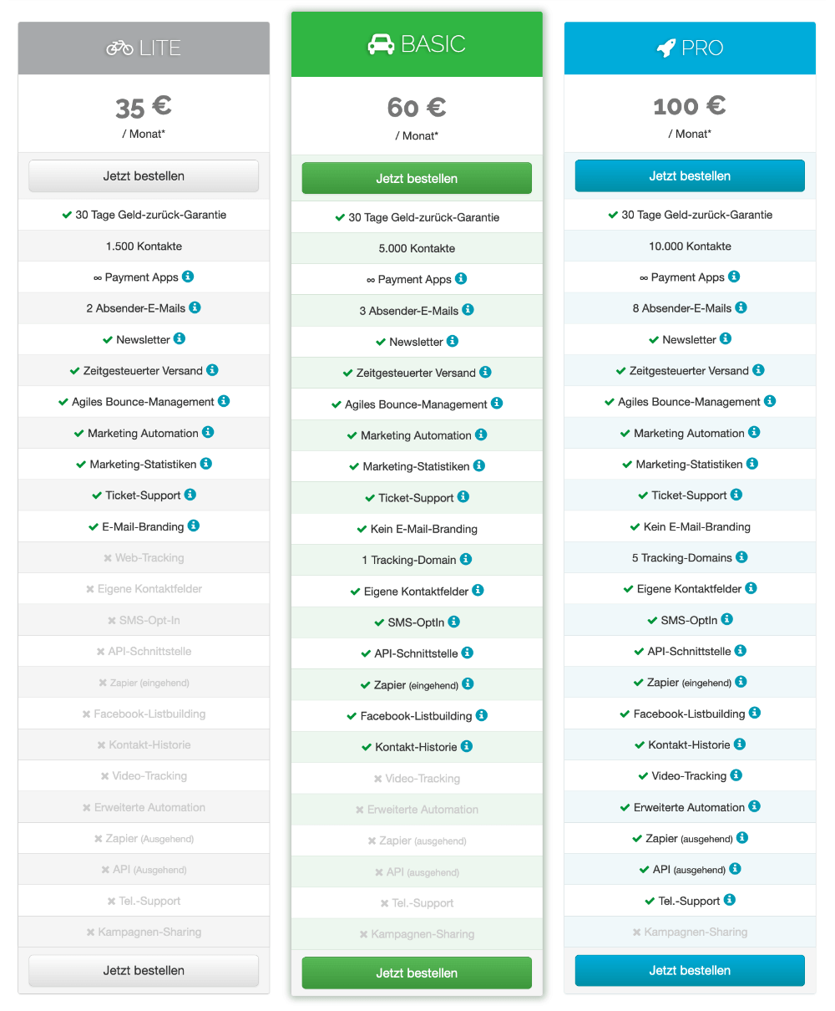
Task: Click bottom LITE Jetzt bestellen button
Action: (x=144, y=971)
